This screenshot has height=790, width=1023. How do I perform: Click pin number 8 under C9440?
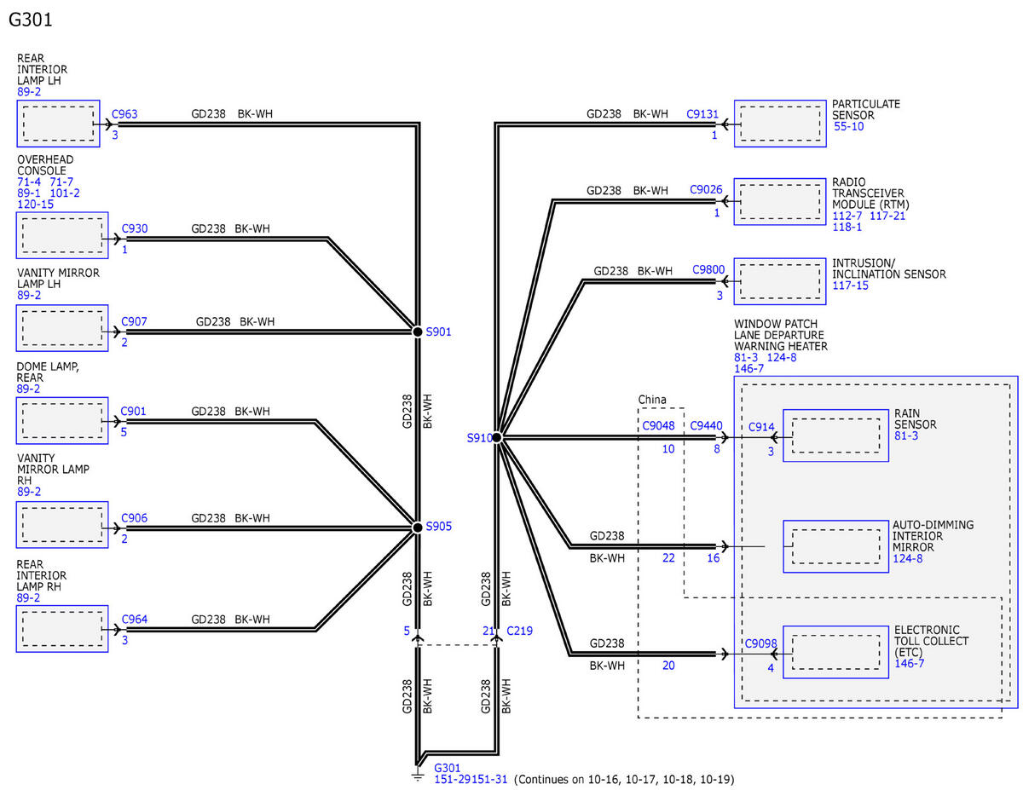[717, 448]
